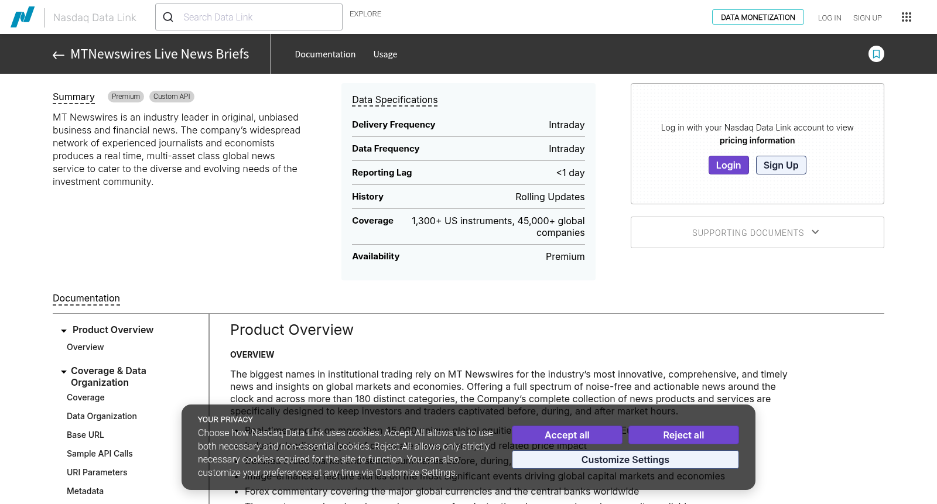The height and width of the screenshot is (504, 937).
Task: Click the Delivery Frequency label
Action: [x=394, y=125]
